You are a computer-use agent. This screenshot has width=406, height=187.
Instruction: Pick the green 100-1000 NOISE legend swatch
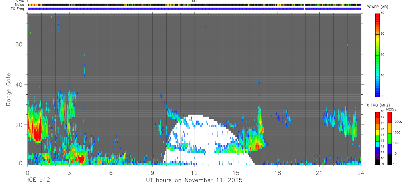390,138
